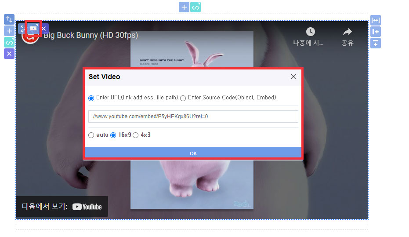
Task: Select Enter Source Code radio option
Action: (x=183, y=98)
